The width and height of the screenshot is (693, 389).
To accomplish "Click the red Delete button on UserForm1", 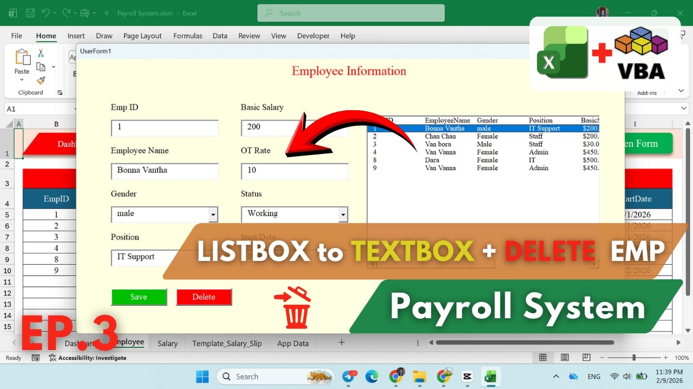I will click(204, 297).
